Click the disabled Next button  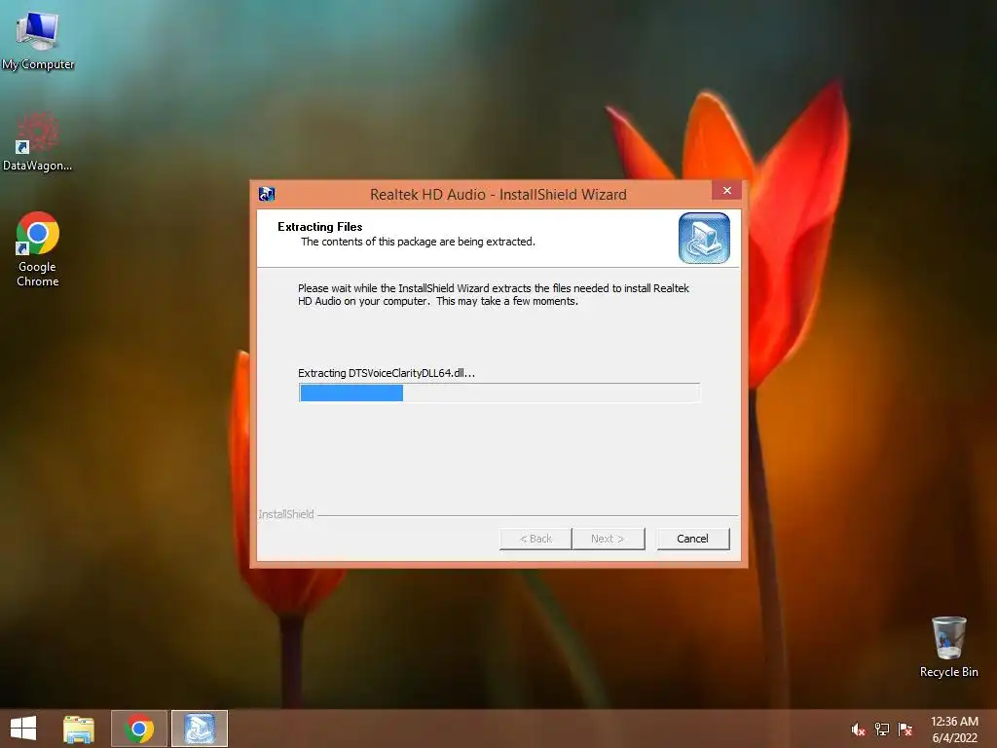(x=608, y=539)
